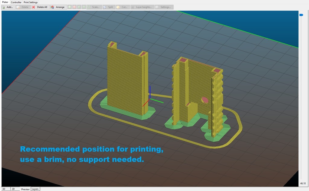Click the Split object tool

coord(108,7)
